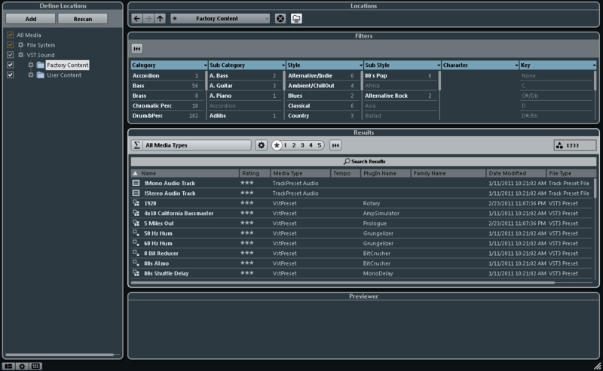This screenshot has height=371, width=603.
Task: Reset all filters in Filters section
Action: [x=137, y=48]
